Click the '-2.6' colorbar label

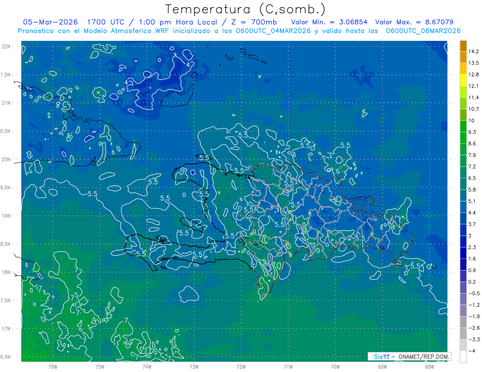(474, 327)
